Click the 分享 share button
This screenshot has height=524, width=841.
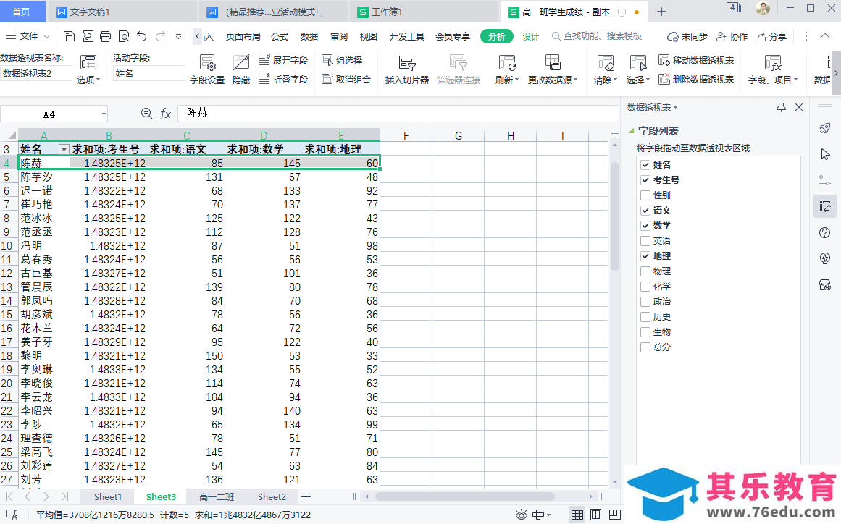pos(771,36)
